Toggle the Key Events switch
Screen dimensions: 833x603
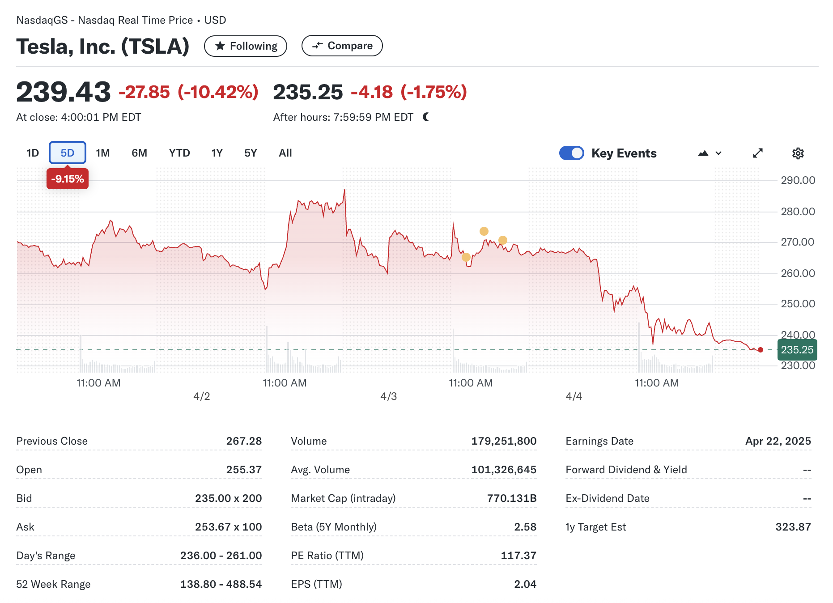pos(571,153)
